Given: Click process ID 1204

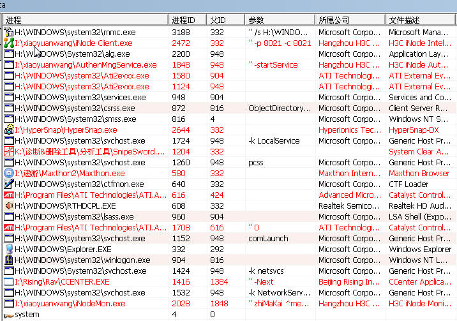Looking at the screenshot, I should (181, 151).
